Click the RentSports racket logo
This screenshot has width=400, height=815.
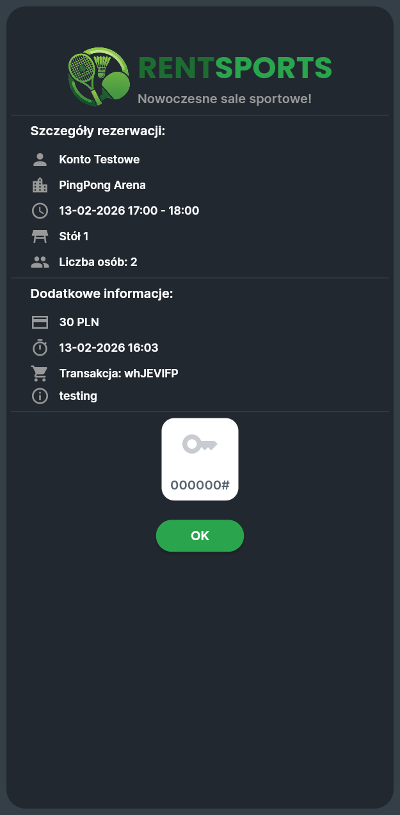pyautogui.click(x=99, y=77)
